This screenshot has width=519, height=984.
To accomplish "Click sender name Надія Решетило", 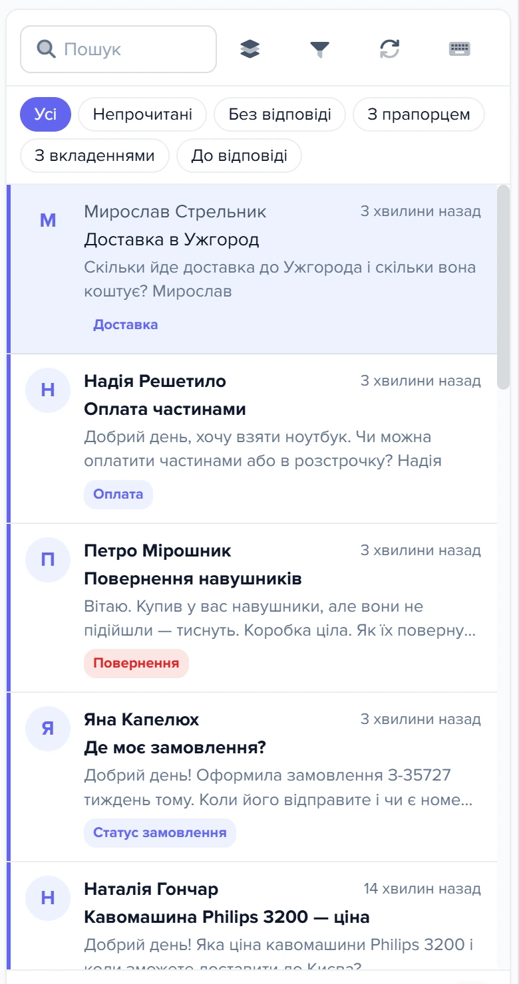I will click(155, 382).
